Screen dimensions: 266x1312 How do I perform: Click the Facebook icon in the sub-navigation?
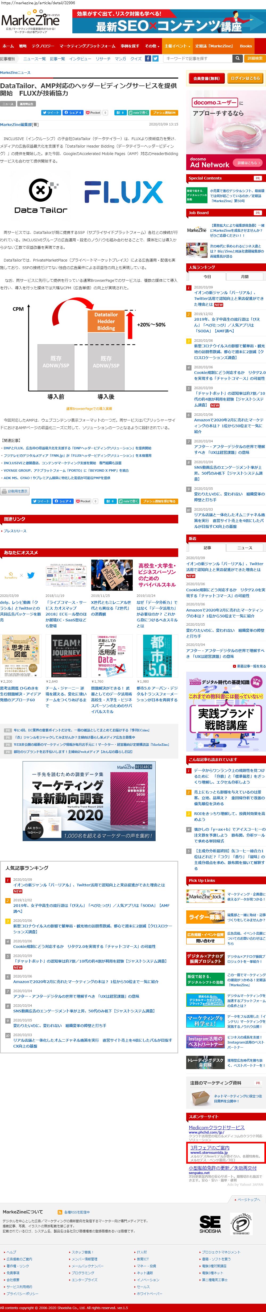(x=148, y=59)
